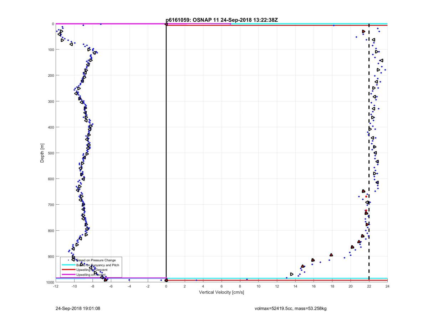This screenshot has height=317, width=428.
Task: Click the depth axis tick label "100"
Action: [x=51, y=50]
